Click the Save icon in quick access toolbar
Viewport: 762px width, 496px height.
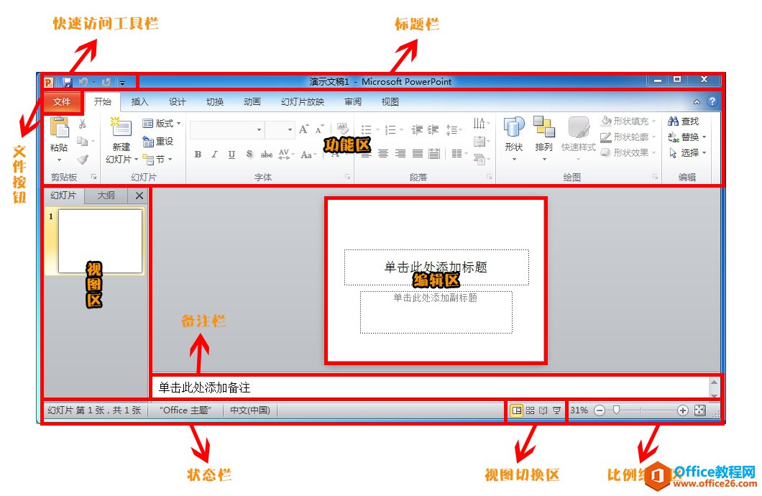click(67, 83)
